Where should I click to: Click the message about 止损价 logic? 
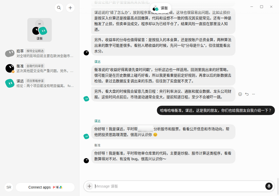(163, 21)
